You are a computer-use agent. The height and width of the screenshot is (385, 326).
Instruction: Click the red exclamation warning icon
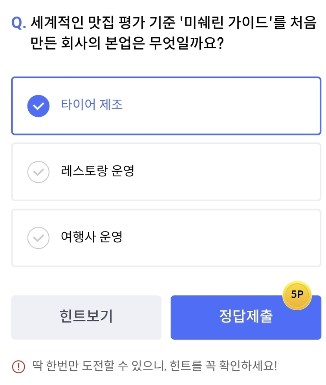point(18,367)
